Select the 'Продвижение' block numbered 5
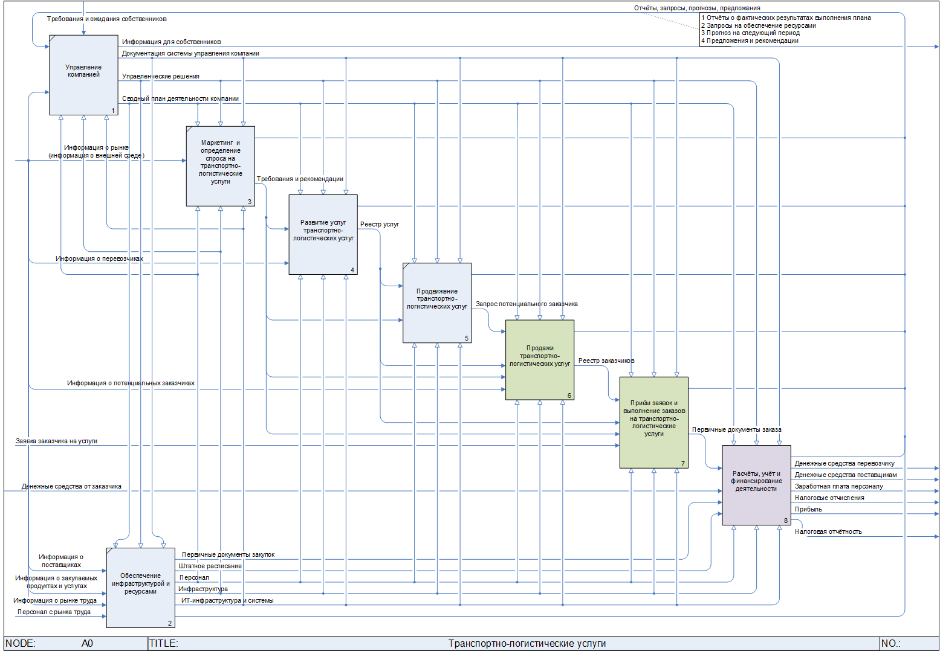The height and width of the screenshot is (654, 940). coord(437,303)
